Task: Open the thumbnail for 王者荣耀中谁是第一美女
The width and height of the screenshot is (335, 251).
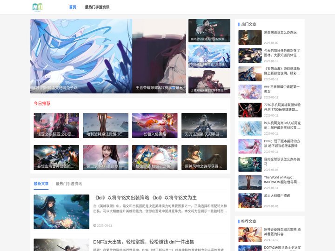Action: click(x=250, y=92)
